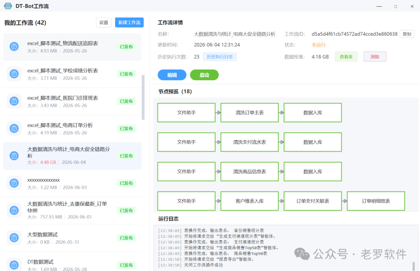This screenshot has width=420, height=271.
Task: Select 订单明细宽表 node
Action: (x=376, y=201)
